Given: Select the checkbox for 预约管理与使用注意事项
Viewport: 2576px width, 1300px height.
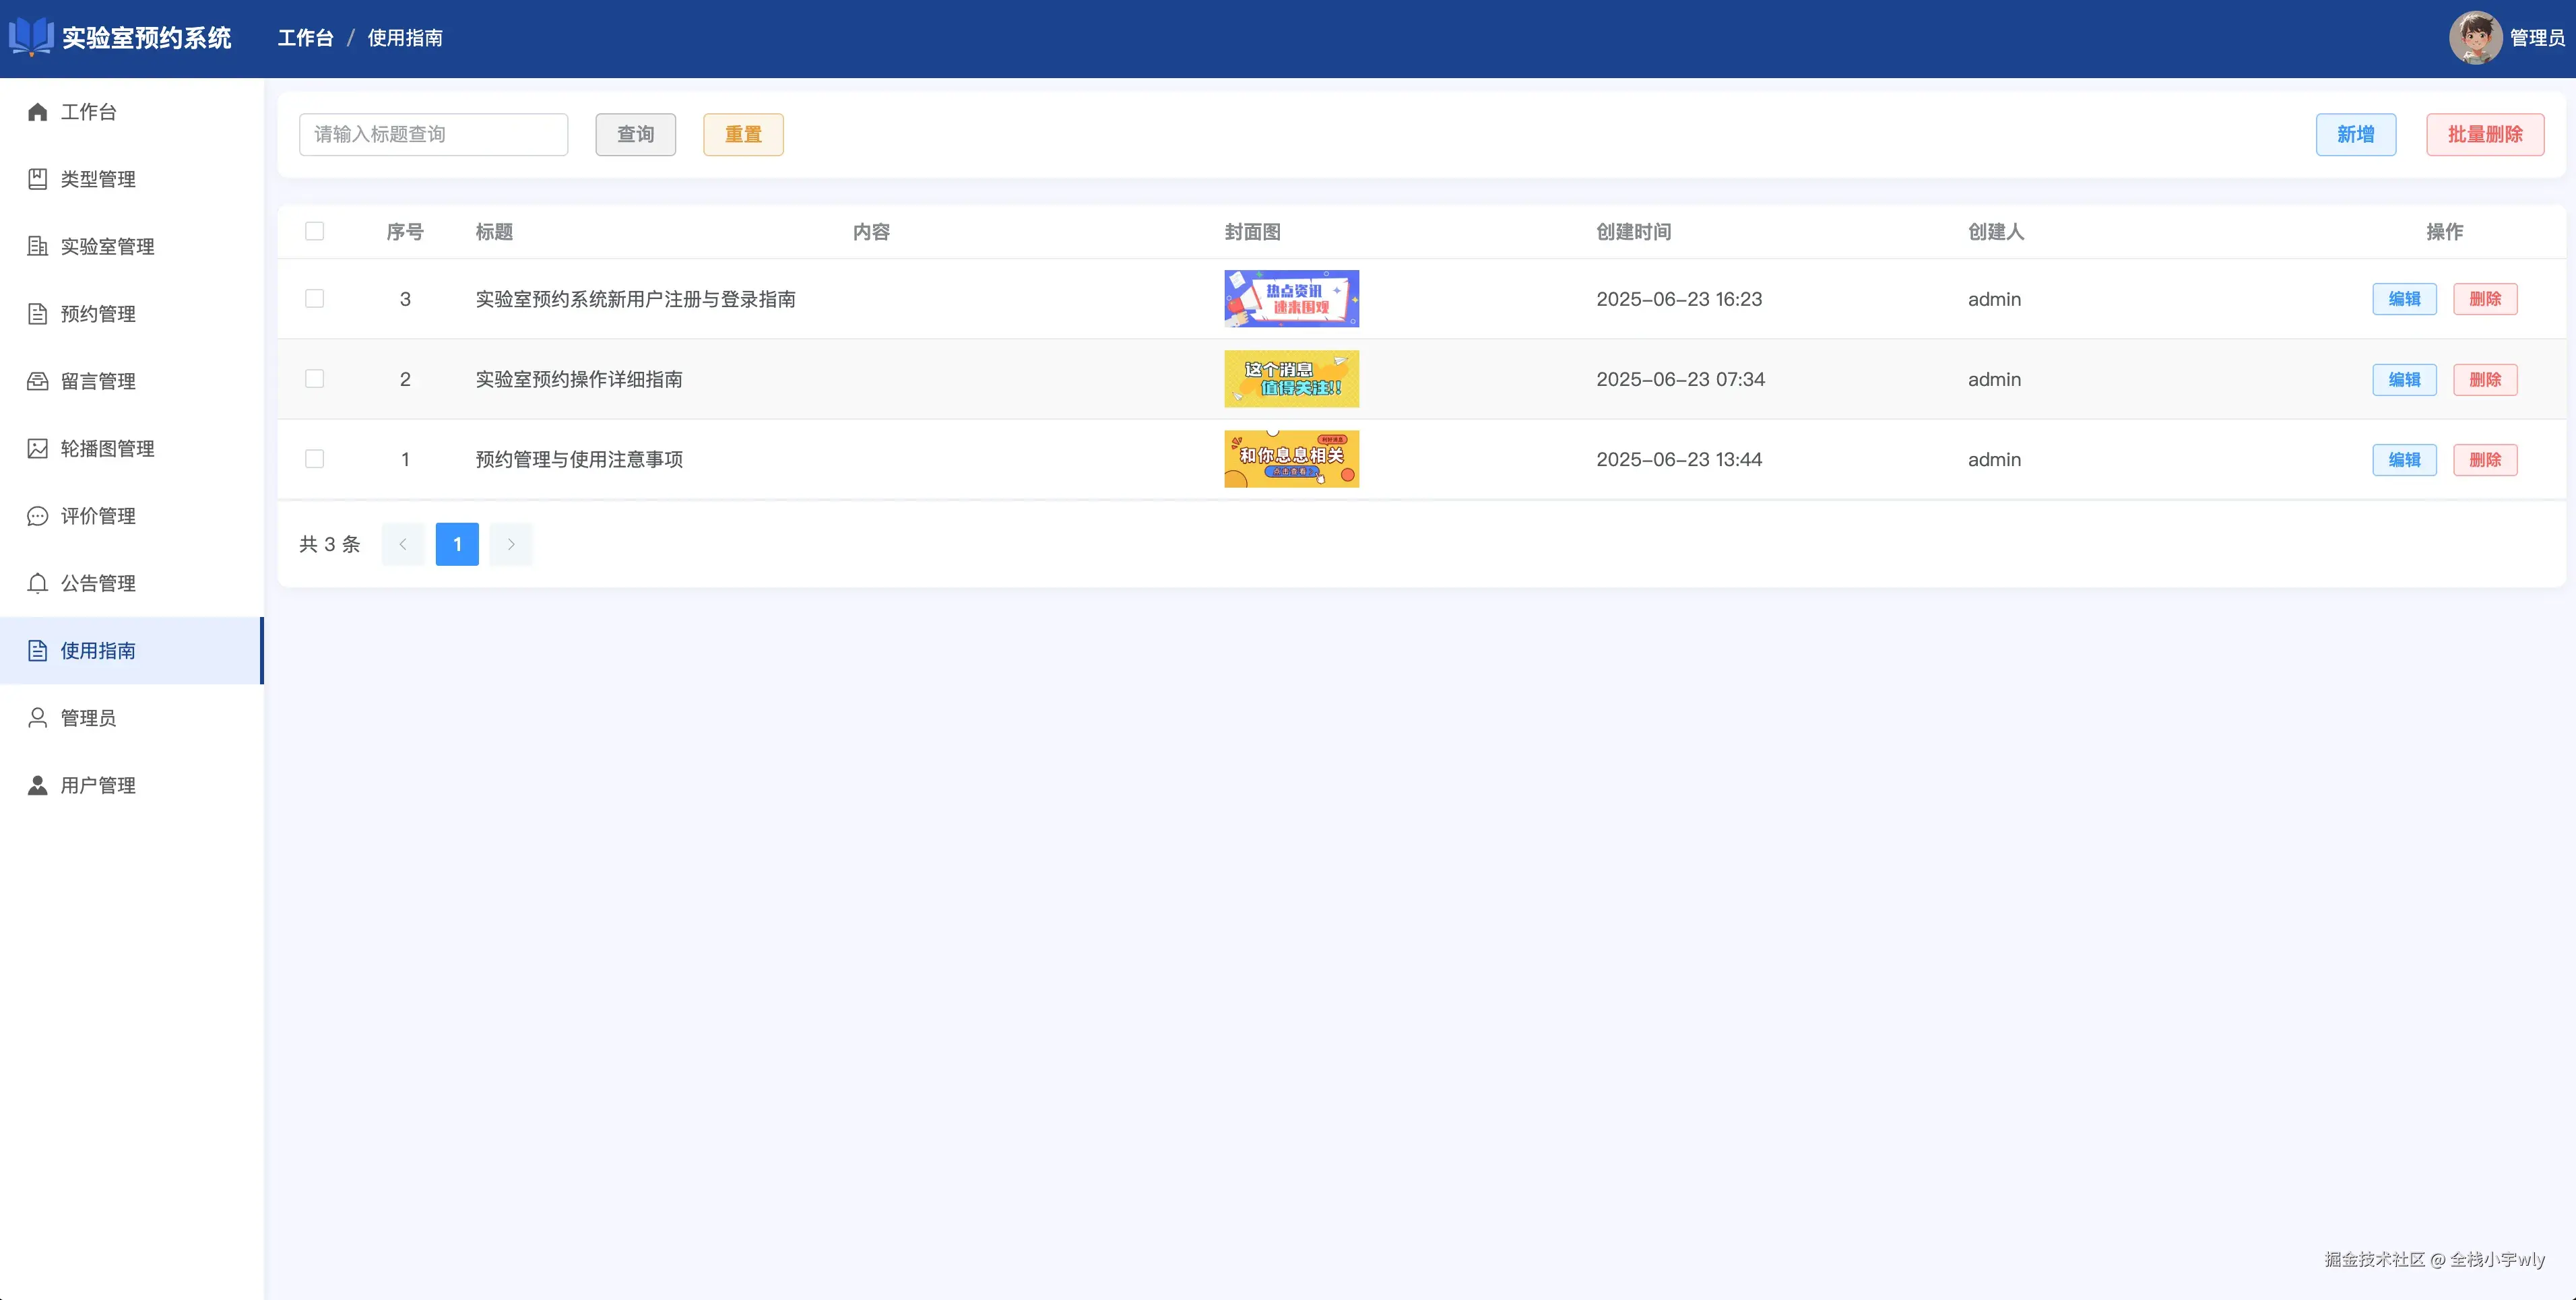Looking at the screenshot, I should [x=314, y=459].
